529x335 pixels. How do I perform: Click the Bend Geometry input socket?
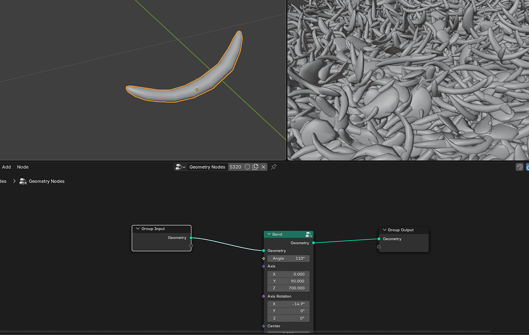pyautogui.click(x=263, y=251)
